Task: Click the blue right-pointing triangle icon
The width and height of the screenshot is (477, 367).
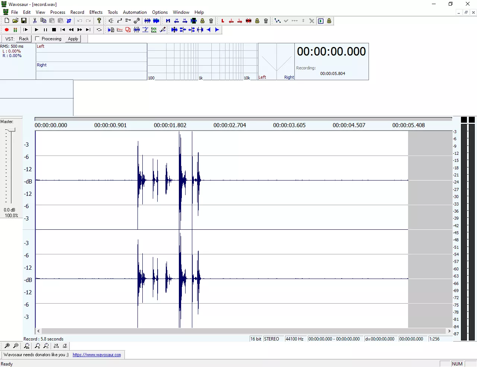Action: pyautogui.click(x=217, y=30)
